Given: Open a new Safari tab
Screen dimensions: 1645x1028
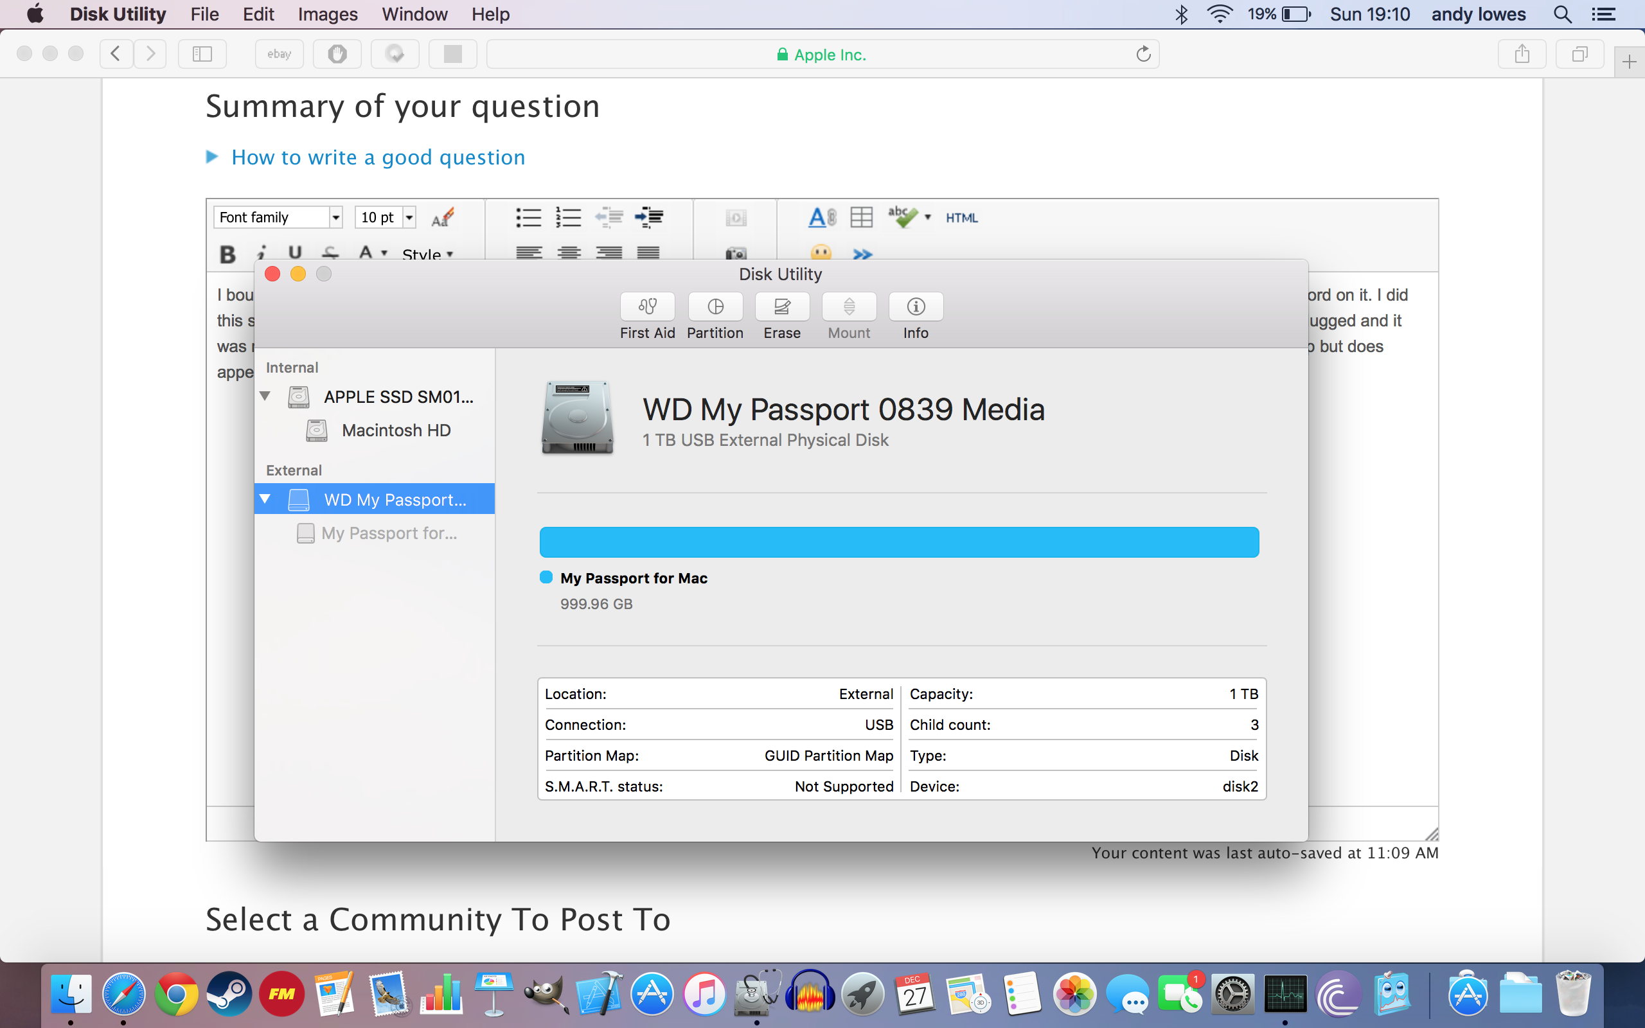Looking at the screenshot, I should pos(1630,62).
